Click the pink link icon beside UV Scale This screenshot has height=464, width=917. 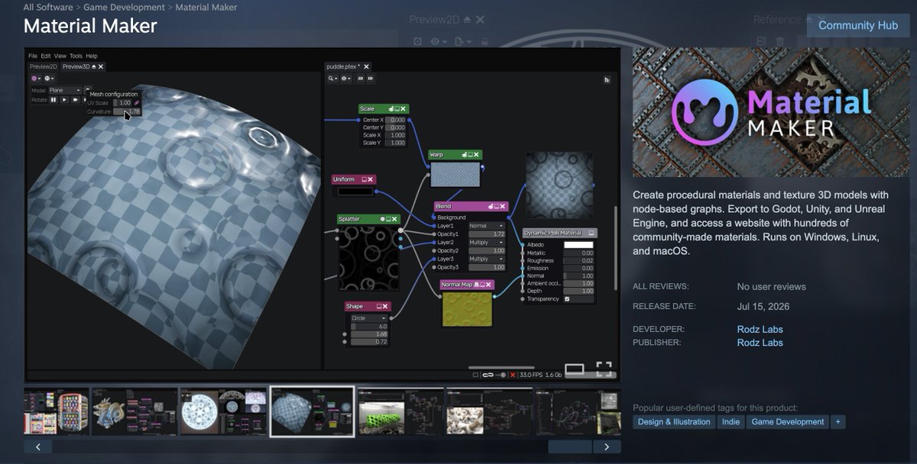[x=137, y=102]
